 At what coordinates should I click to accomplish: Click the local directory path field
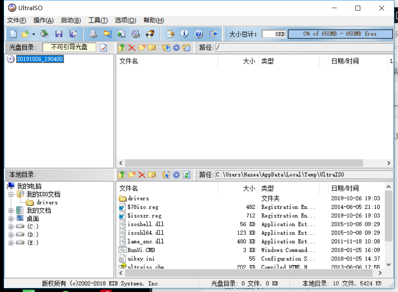point(304,175)
